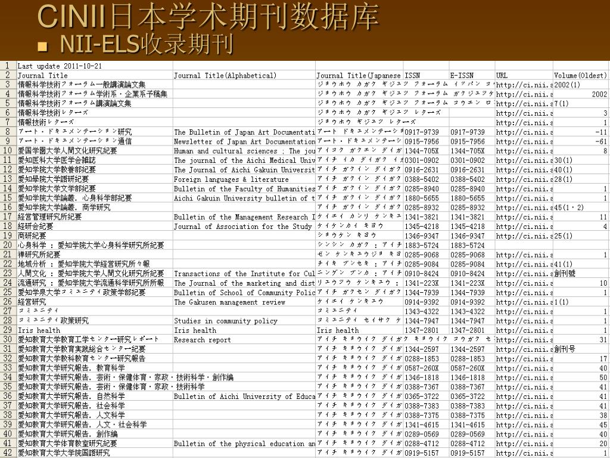This screenshot has height=458, width=610.
Task: Click 'Transactions of the Institute for Cul' cell
Action: (244, 273)
